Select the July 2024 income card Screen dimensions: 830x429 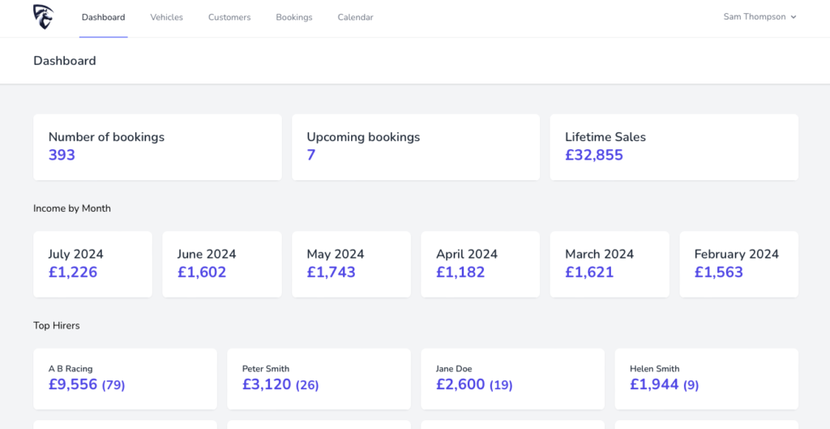click(x=92, y=264)
